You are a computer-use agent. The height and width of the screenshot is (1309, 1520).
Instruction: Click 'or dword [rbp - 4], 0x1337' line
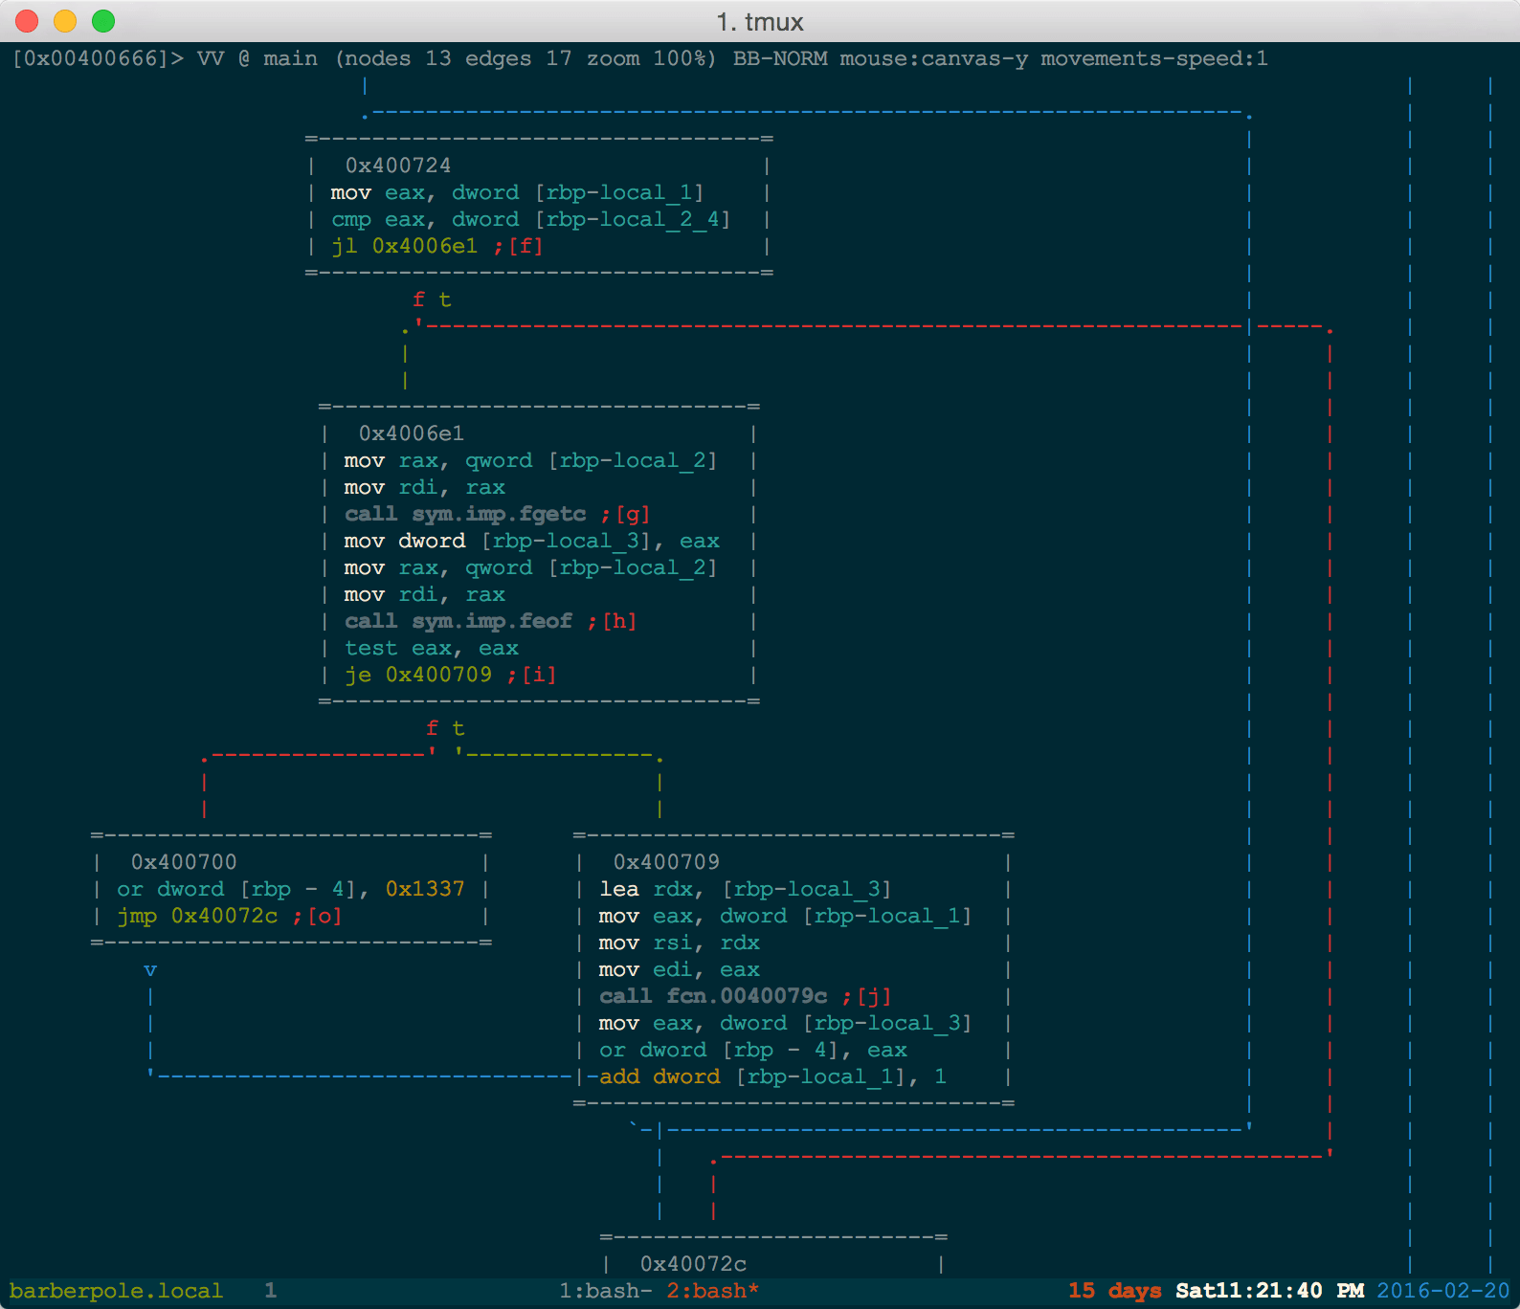(290, 889)
